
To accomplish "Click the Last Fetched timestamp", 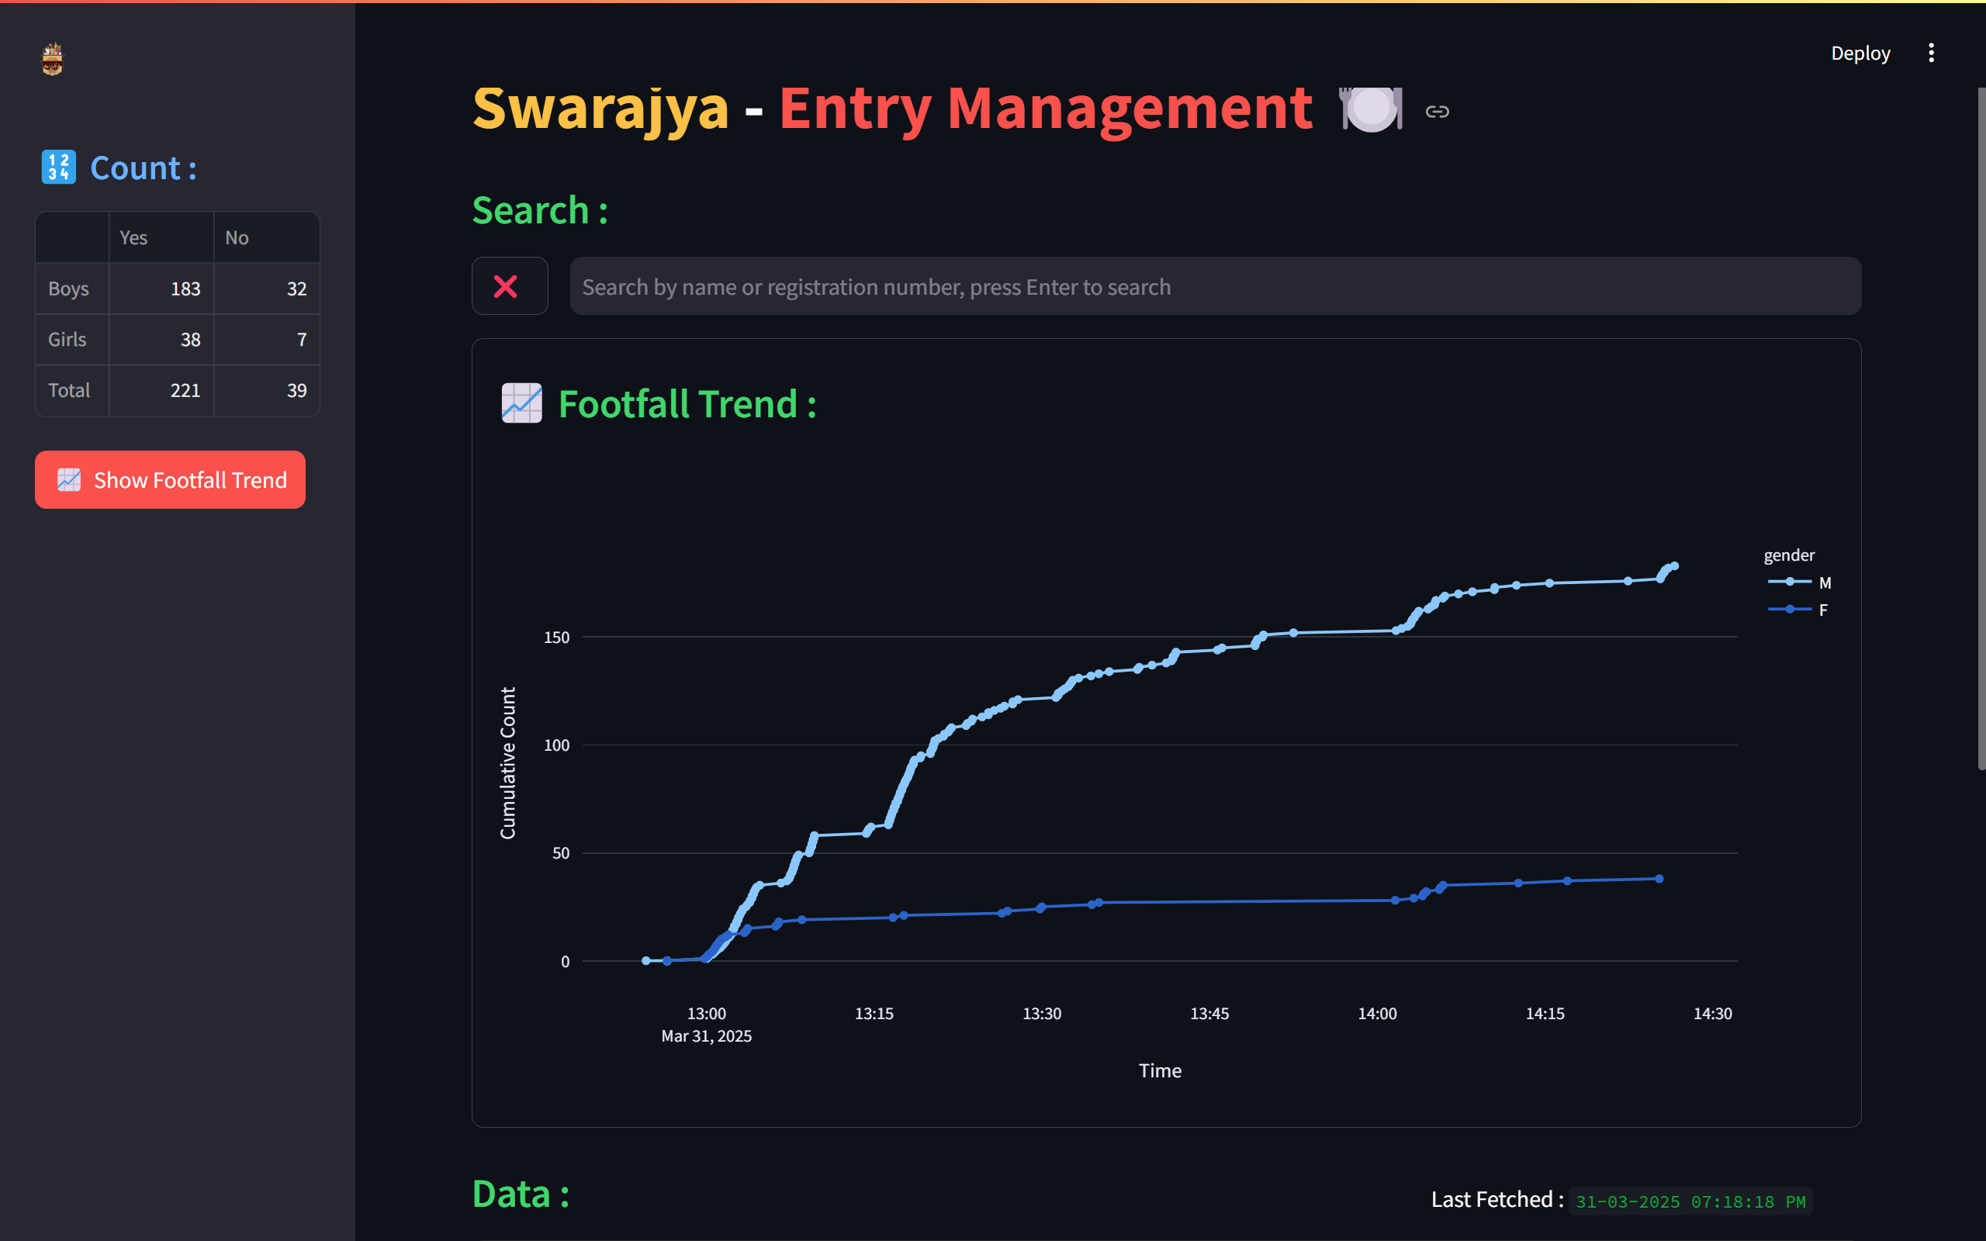I will click(1689, 1201).
